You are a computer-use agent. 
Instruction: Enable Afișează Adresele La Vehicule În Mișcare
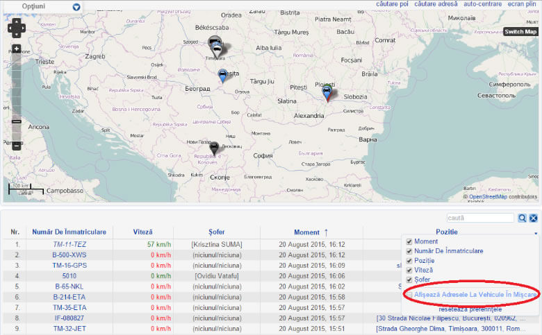(x=409, y=295)
